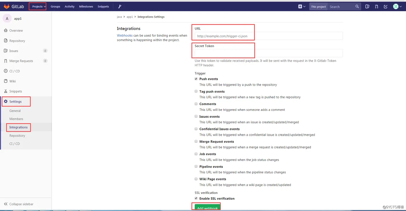Open the admin area wrench icon

[120, 6]
